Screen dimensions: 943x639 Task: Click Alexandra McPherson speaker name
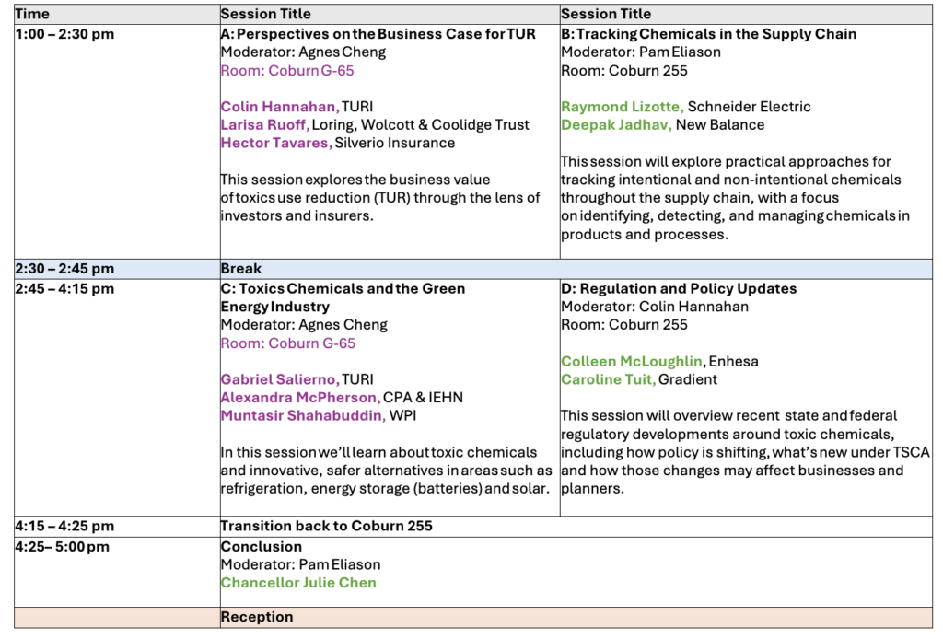click(300, 398)
